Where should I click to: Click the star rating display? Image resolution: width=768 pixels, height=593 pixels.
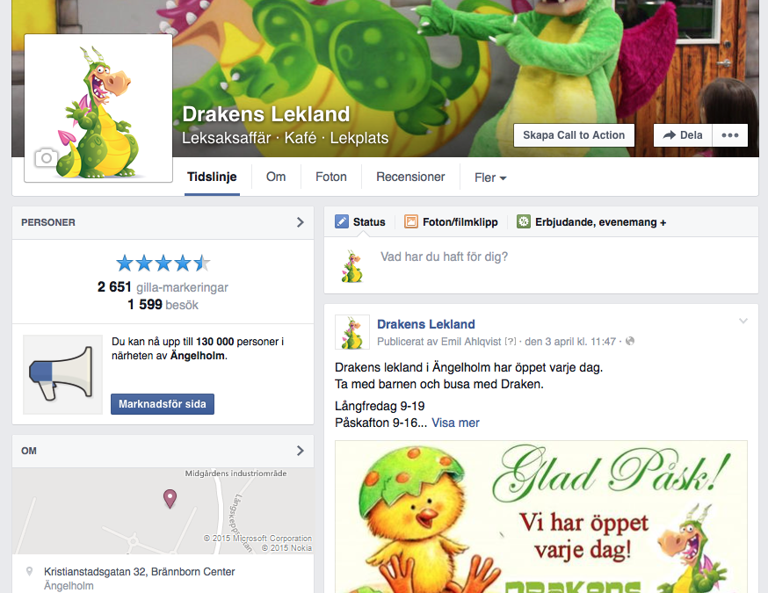(163, 264)
